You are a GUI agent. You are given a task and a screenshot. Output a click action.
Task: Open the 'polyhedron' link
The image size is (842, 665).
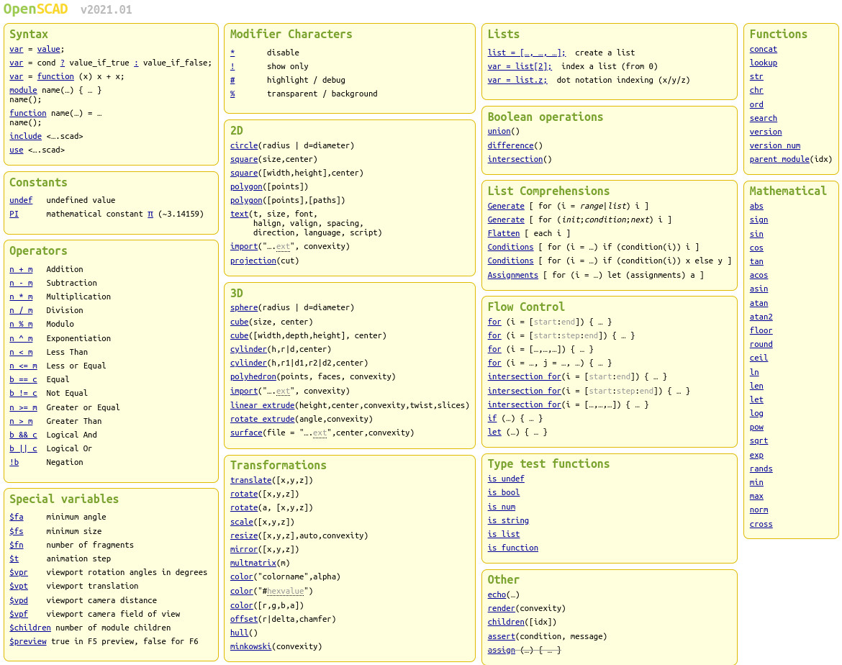253,377
